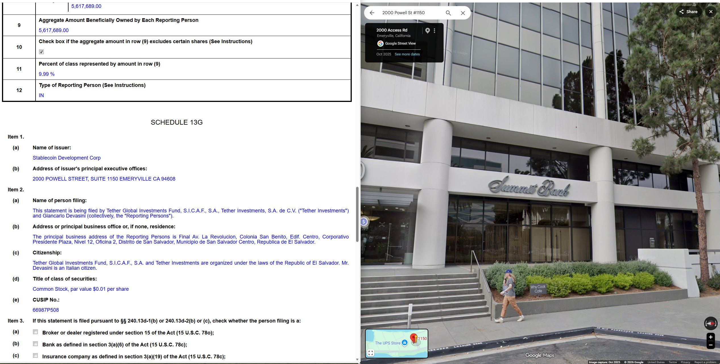
Task: Click the Google Maps logo watermark link
Action: 539,355
